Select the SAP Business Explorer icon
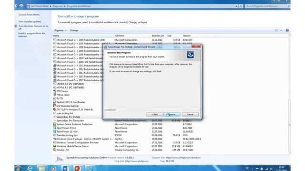 (55, 106)
